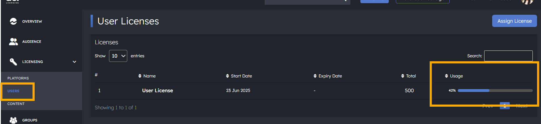Click the table Search input field
Image resolution: width=541 pixels, height=124 pixels.
click(x=508, y=56)
